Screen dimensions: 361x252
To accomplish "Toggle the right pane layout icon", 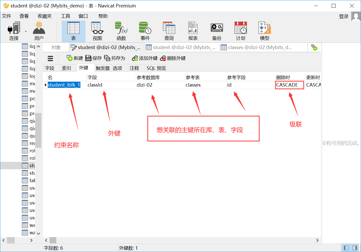I will [x=355, y=248].
